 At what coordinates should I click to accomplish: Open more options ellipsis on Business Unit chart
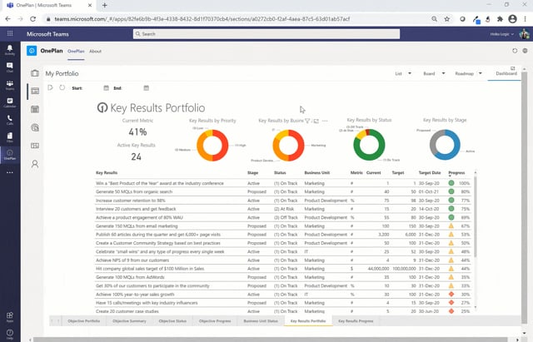coord(325,121)
